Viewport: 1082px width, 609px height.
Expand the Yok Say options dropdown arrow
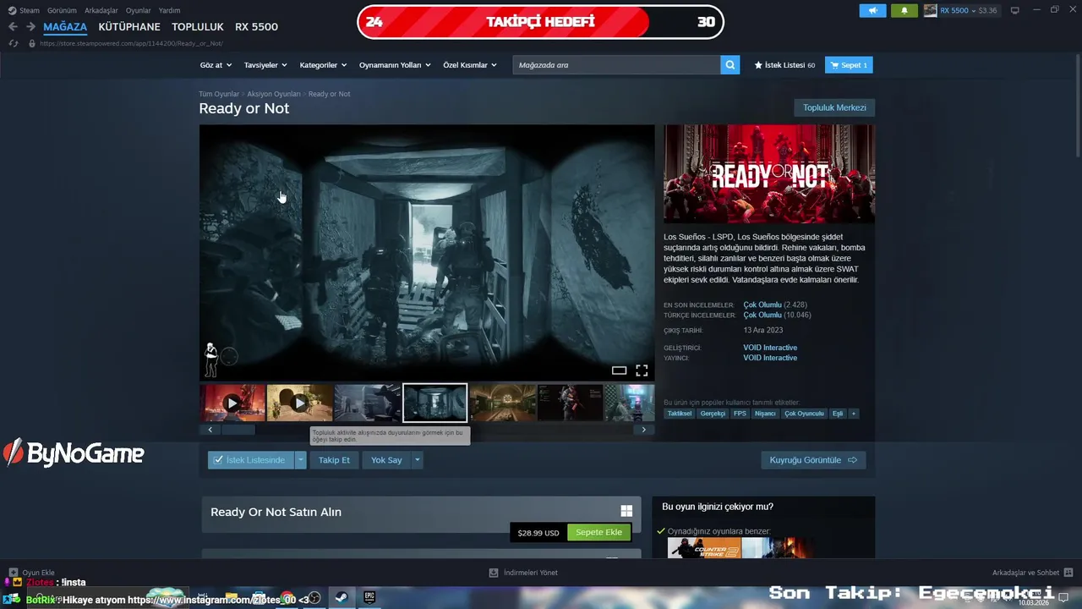(417, 460)
